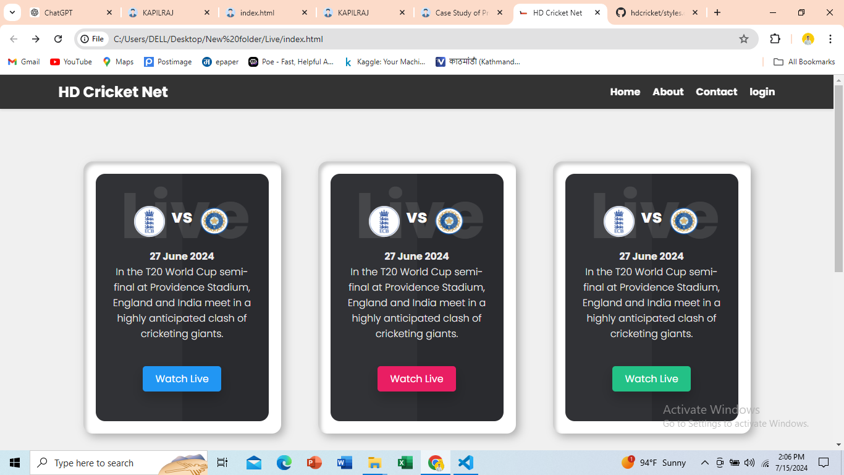
Task: Bookmark this page with the star icon
Action: (744, 39)
